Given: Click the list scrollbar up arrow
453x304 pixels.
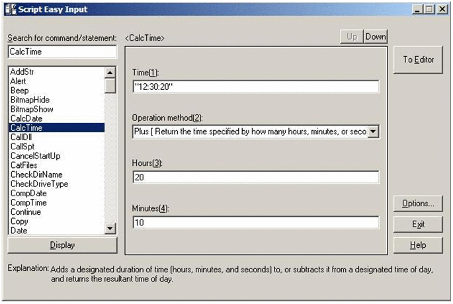Looking at the screenshot, I should (110, 73).
